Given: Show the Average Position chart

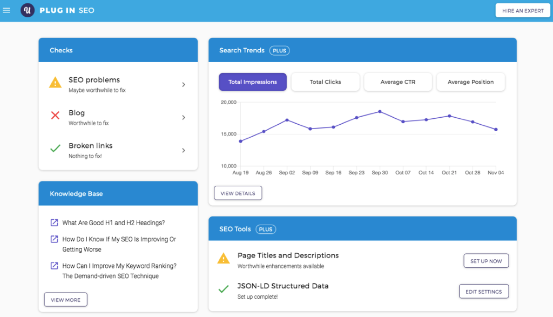Looking at the screenshot, I should pos(470,82).
